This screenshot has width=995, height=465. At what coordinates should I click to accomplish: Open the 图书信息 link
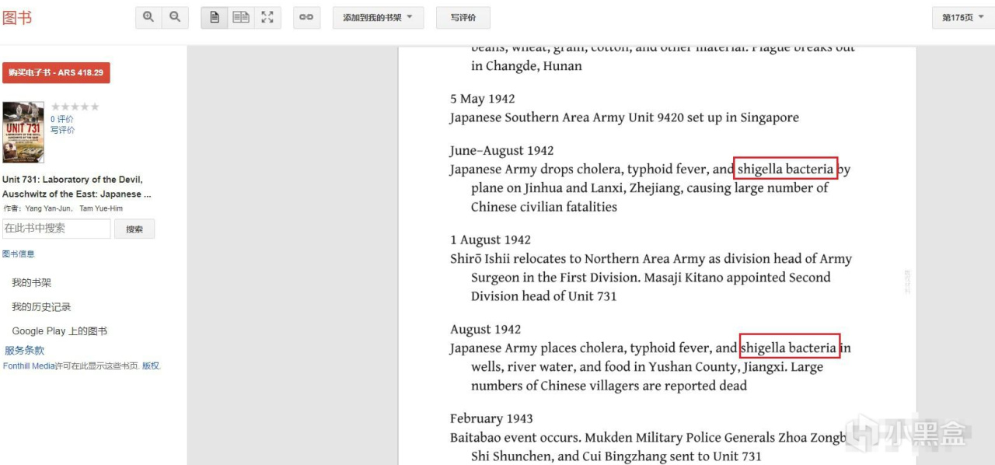coord(19,254)
